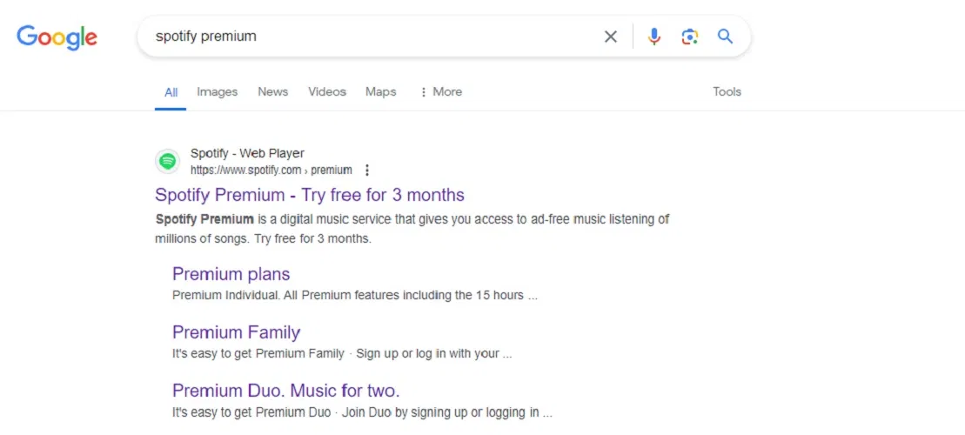Open three-dot options next to spotify.com URL
The image size is (965, 435).
[367, 170]
